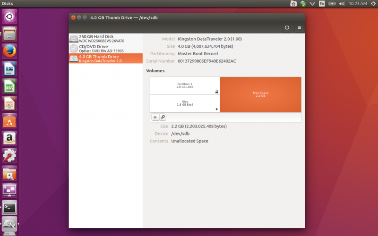Click the mounted arrow icon on Files volume
Image resolution: width=378 pixels, height=236 pixels.
(217, 109)
